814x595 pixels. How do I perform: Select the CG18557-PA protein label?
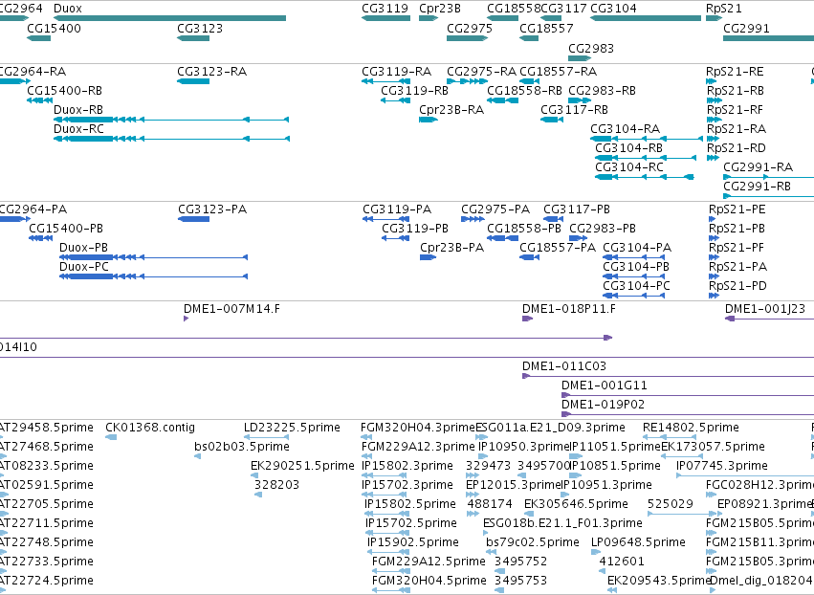[x=558, y=248]
